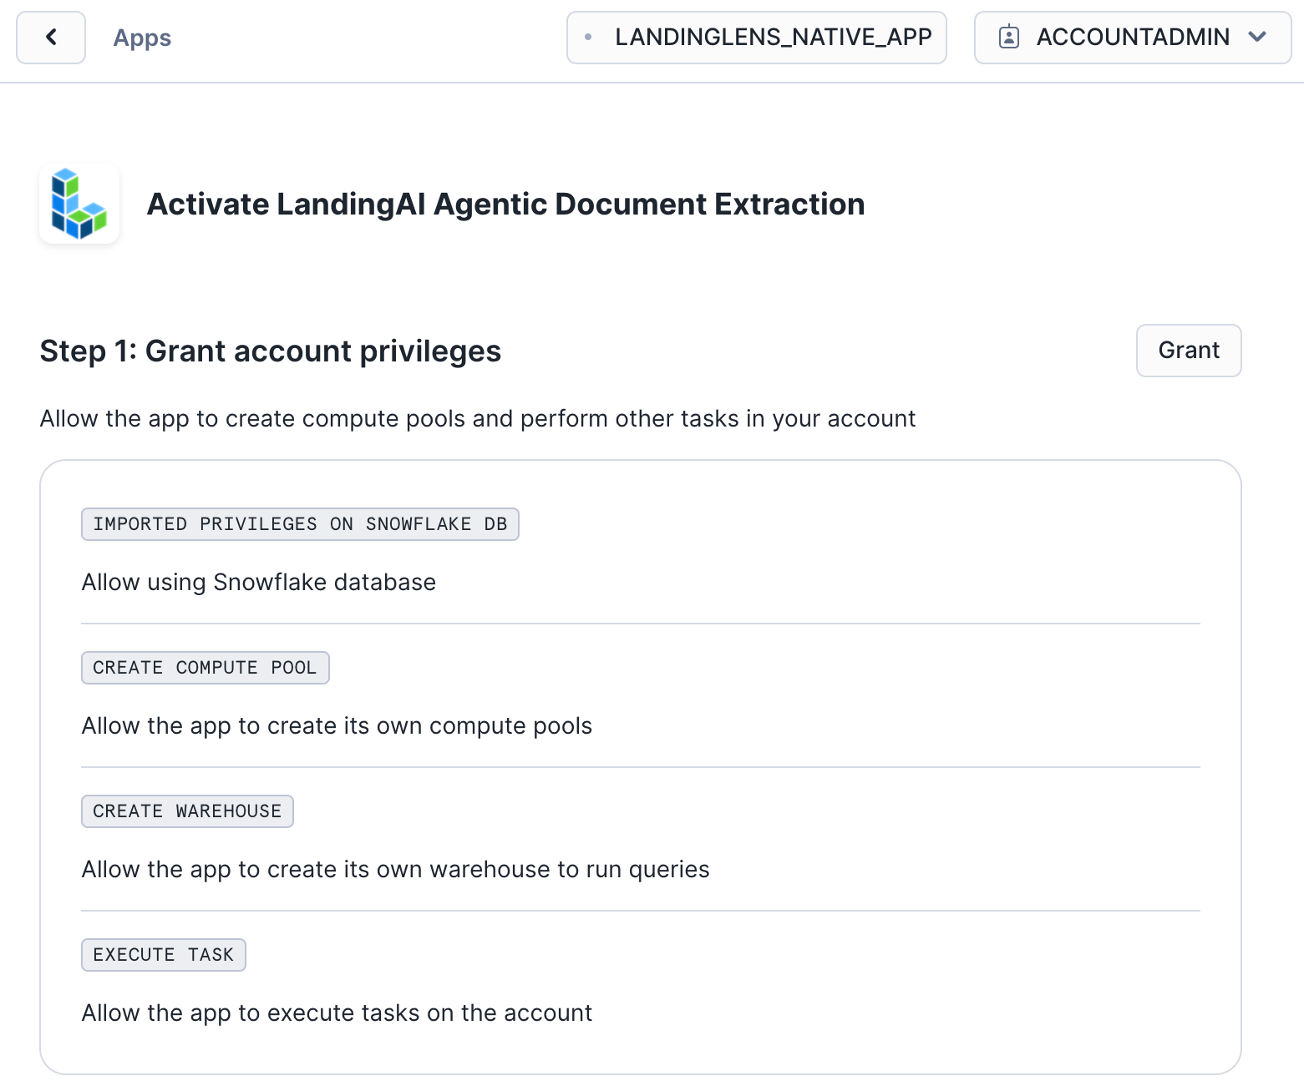Click the compute pools description text
Screen dimensions: 1304x1091
click(336, 725)
